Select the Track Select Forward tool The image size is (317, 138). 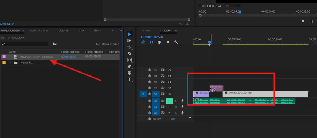130,41
